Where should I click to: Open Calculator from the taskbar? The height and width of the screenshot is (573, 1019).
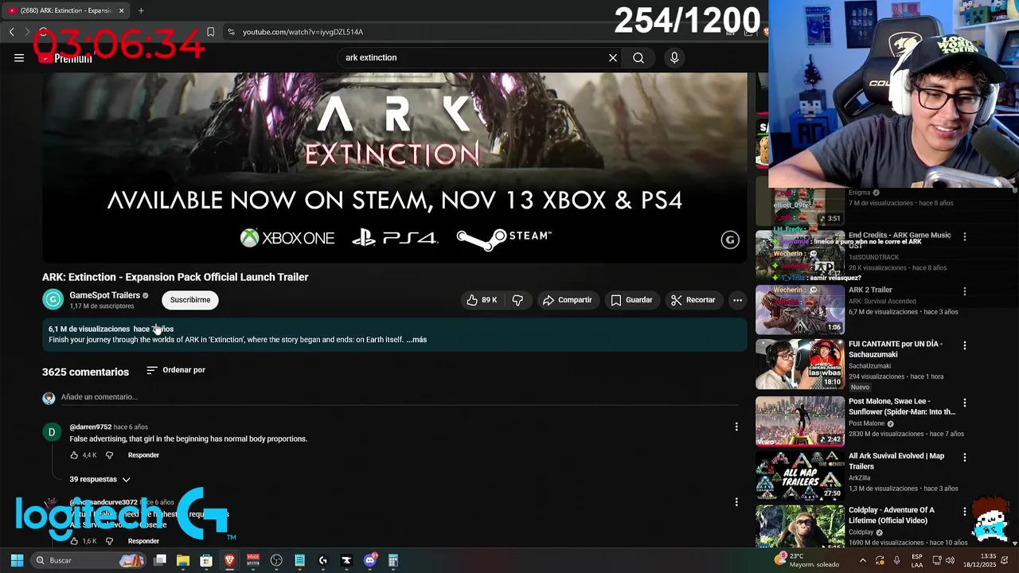coord(392,560)
